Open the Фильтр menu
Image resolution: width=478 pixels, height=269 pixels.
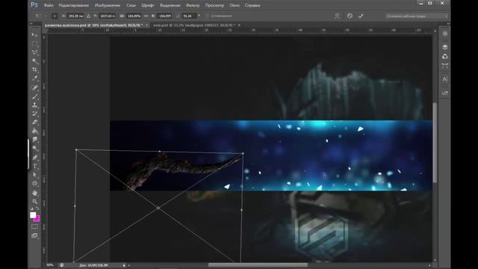(x=193, y=5)
